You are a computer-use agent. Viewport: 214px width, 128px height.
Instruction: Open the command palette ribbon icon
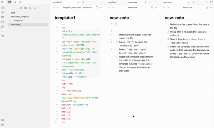[2, 31]
